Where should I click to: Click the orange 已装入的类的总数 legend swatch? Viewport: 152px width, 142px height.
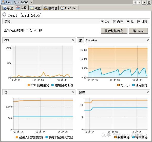tap(17, 137)
